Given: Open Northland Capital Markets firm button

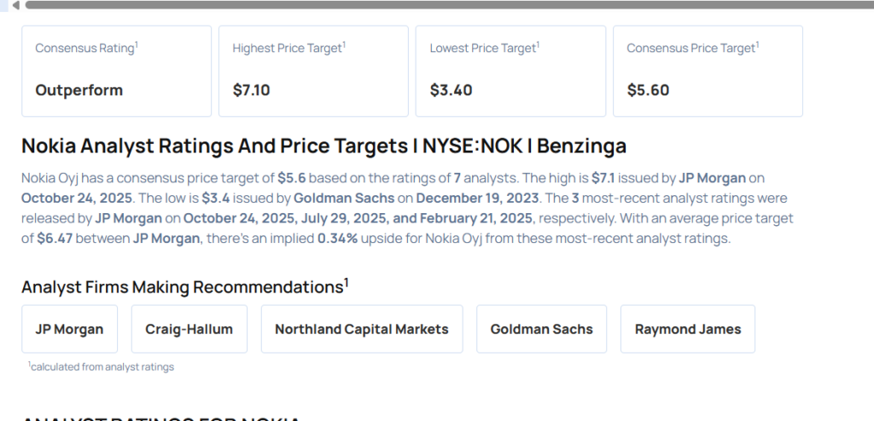Looking at the screenshot, I should 361,329.
